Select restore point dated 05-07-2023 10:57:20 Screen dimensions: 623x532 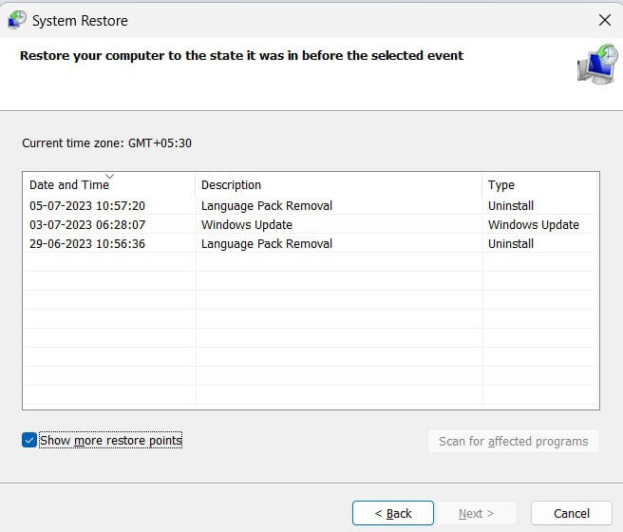click(x=311, y=206)
